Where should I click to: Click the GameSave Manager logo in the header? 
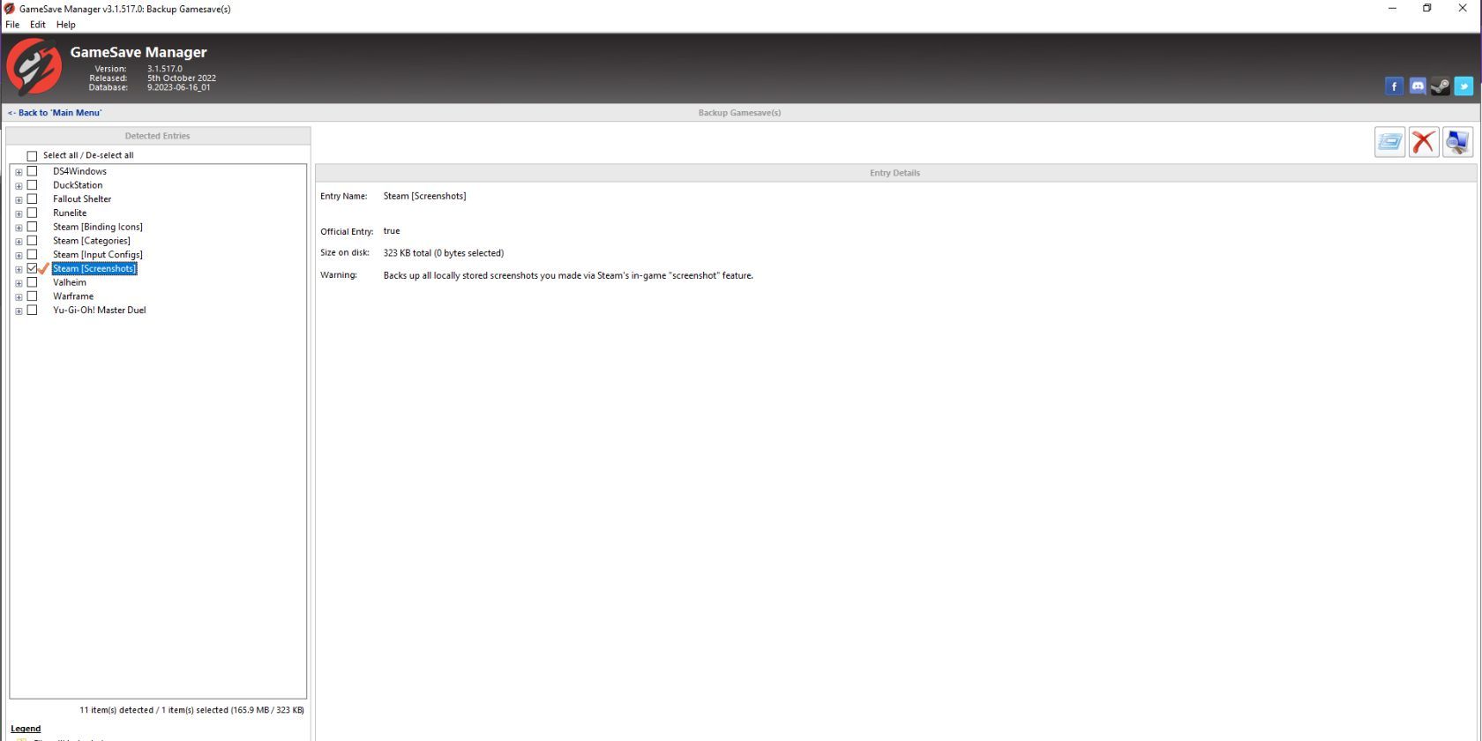pyautogui.click(x=34, y=68)
